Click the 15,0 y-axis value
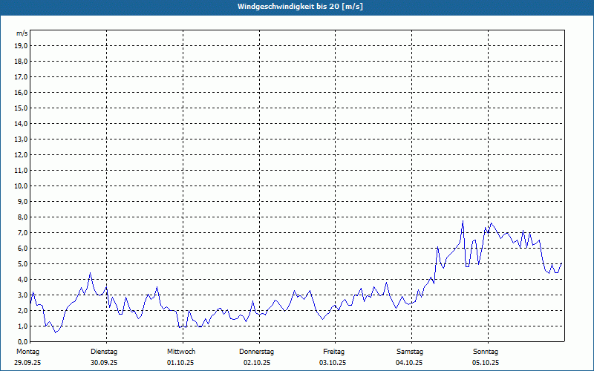The height and width of the screenshot is (371, 594). (x=22, y=108)
